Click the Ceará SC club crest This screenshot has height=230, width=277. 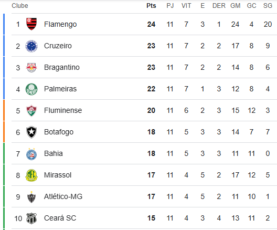pos(31,218)
